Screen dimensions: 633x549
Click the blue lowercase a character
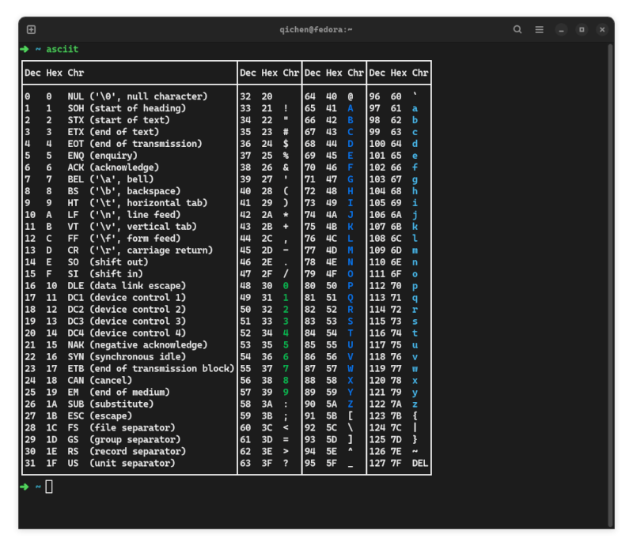pyautogui.click(x=415, y=108)
